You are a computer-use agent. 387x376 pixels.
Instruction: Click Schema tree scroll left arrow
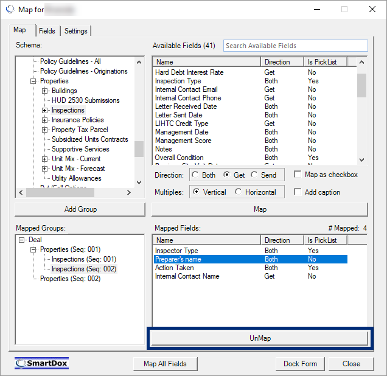[21, 192]
